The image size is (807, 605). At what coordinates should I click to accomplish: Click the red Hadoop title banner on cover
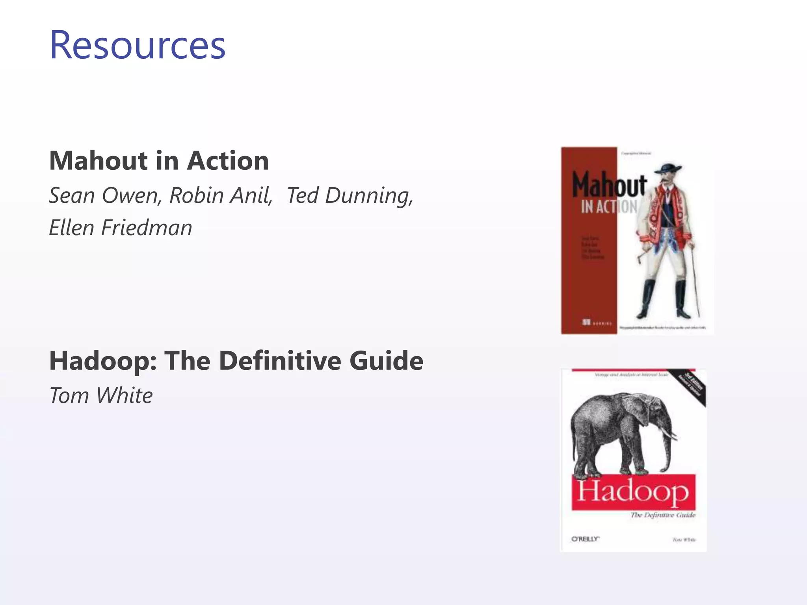click(x=633, y=492)
